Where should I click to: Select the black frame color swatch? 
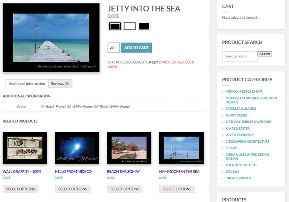click(x=115, y=26)
